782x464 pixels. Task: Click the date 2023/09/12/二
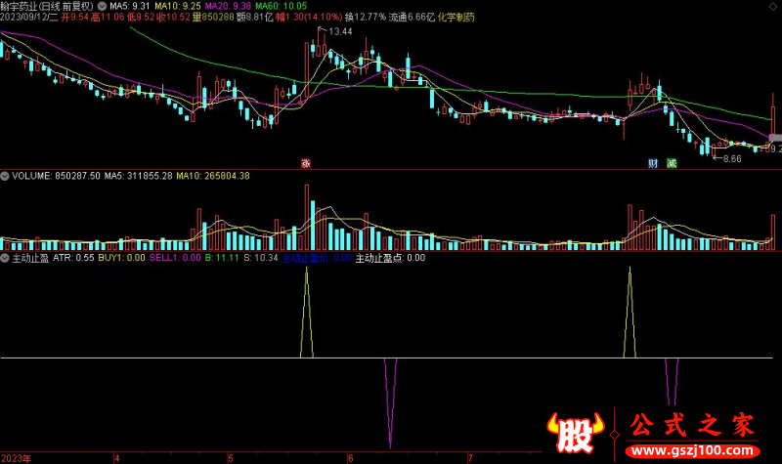coord(29,17)
